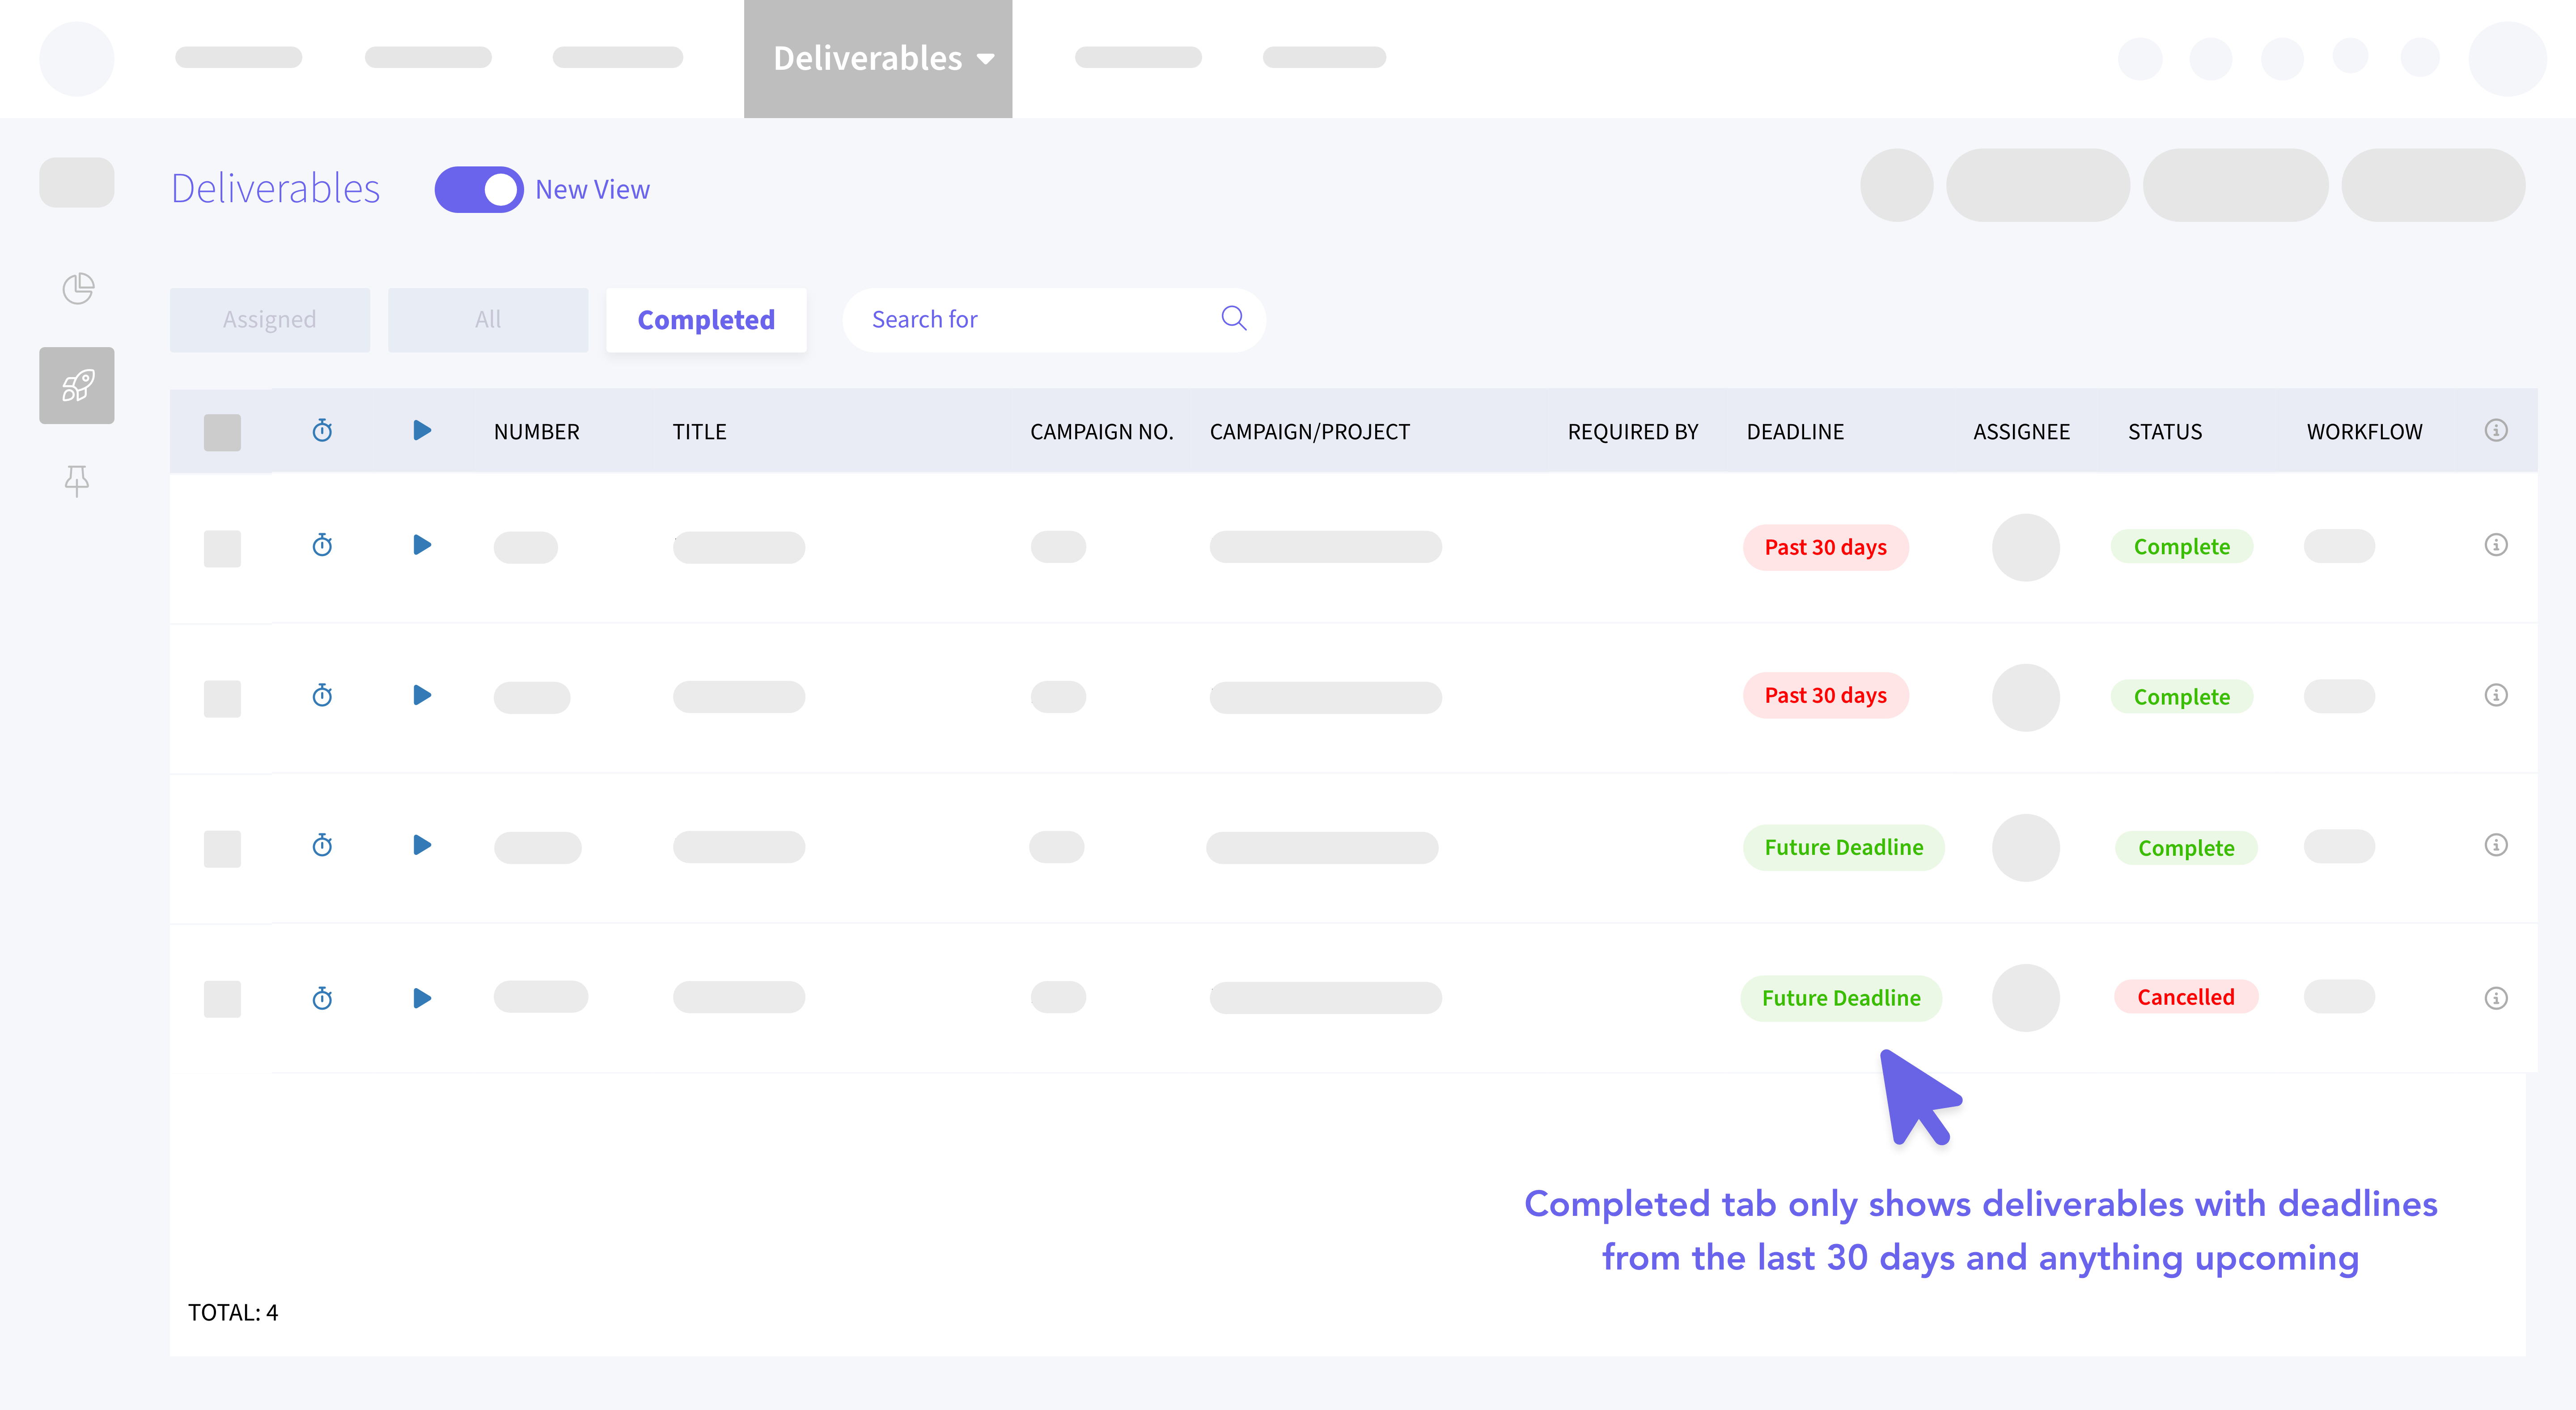This screenshot has width=2576, height=1410.
Task: Click the search magnifier icon
Action: pos(1233,319)
